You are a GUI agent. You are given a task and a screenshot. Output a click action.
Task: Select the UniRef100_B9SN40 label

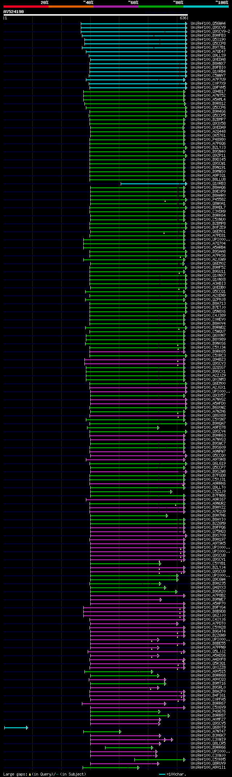pos(208,151)
